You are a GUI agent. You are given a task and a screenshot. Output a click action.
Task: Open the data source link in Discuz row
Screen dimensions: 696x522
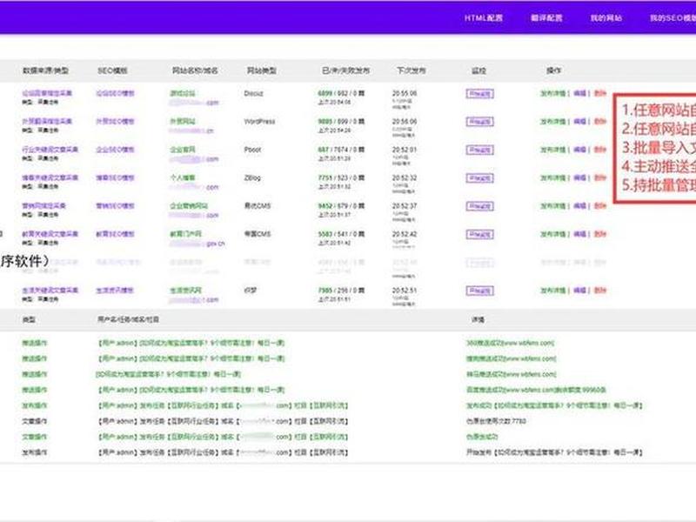click(47, 93)
